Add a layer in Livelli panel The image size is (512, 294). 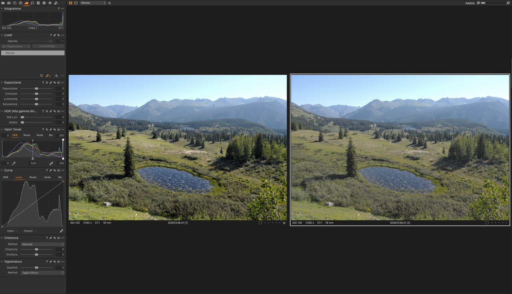coord(56,76)
